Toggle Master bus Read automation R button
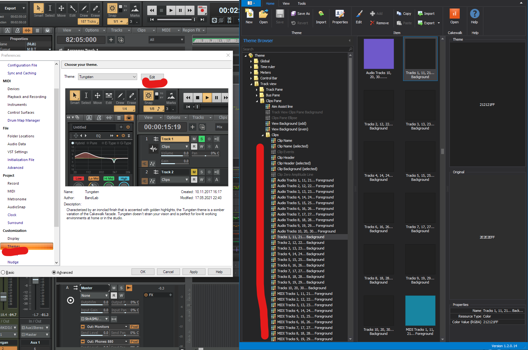 coord(114,295)
